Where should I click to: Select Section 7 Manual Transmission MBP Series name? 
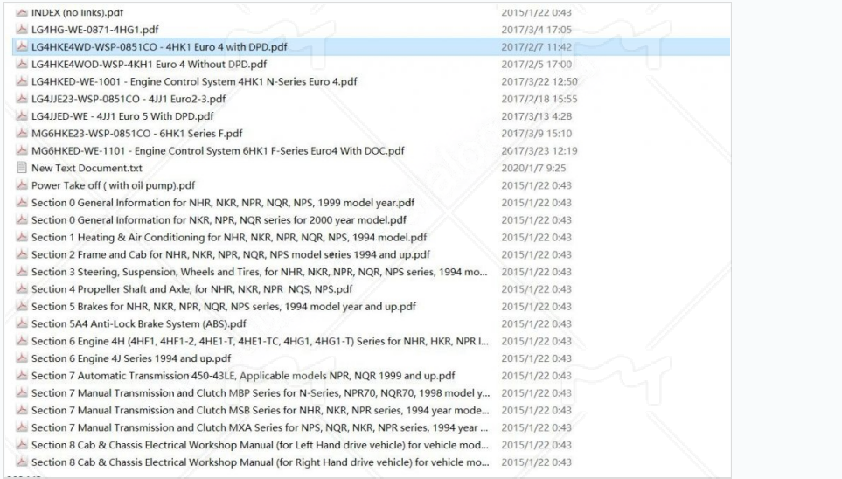tap(261, 393)
